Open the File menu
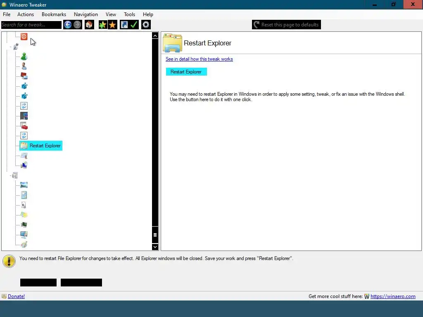This screenshot has height=317, width=423. coord(7,14)
